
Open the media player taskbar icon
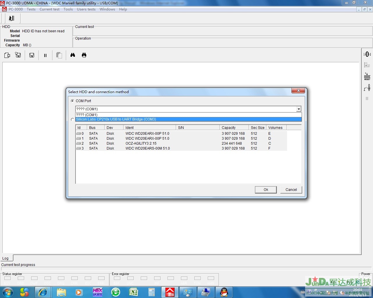[79, 292]
